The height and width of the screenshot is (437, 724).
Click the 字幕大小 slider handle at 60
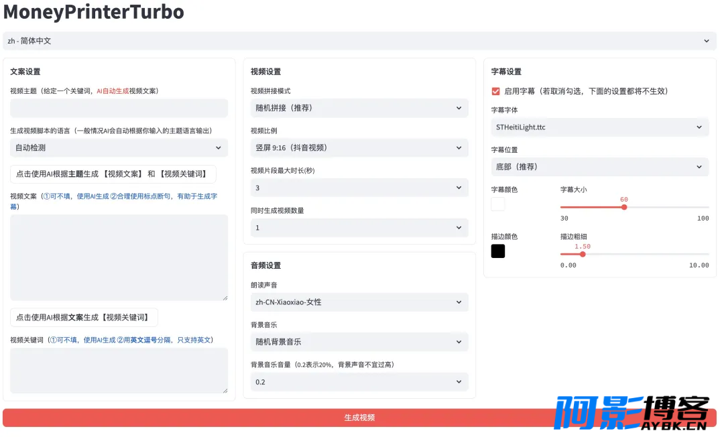pos(624,207)
